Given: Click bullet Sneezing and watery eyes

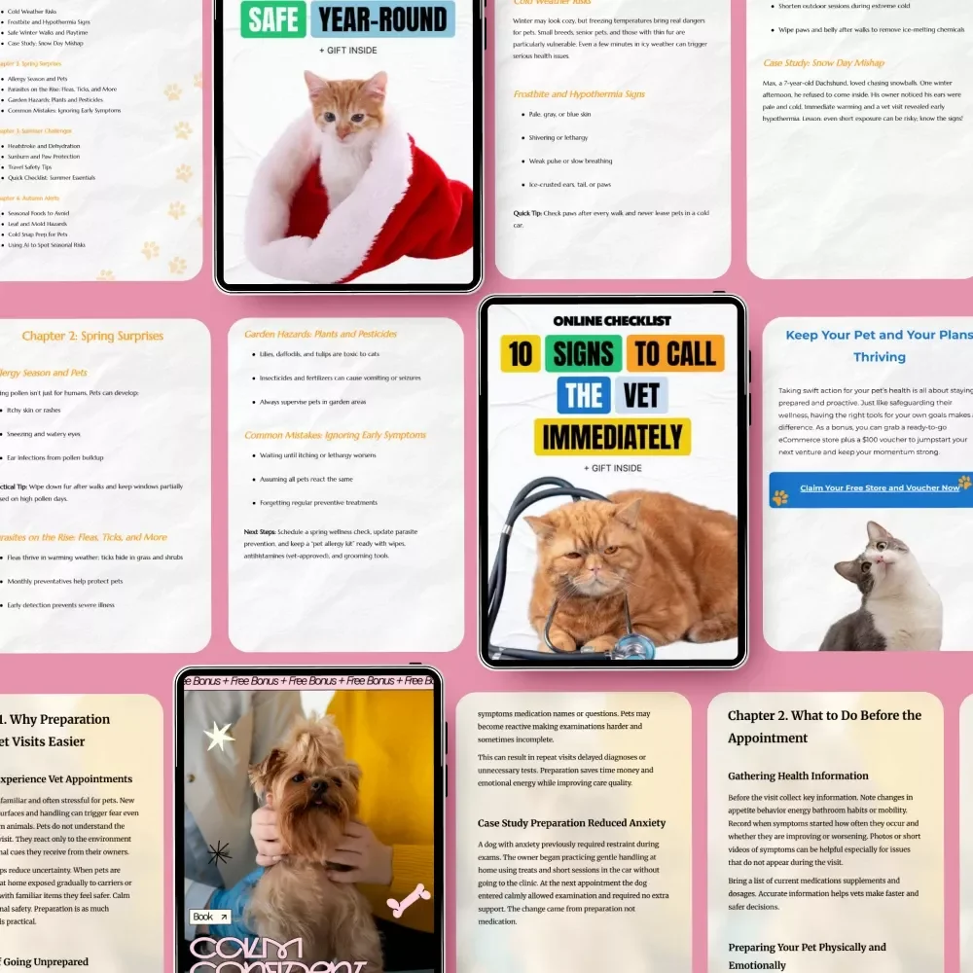Looking at the screenshot, I should point(44,434).
